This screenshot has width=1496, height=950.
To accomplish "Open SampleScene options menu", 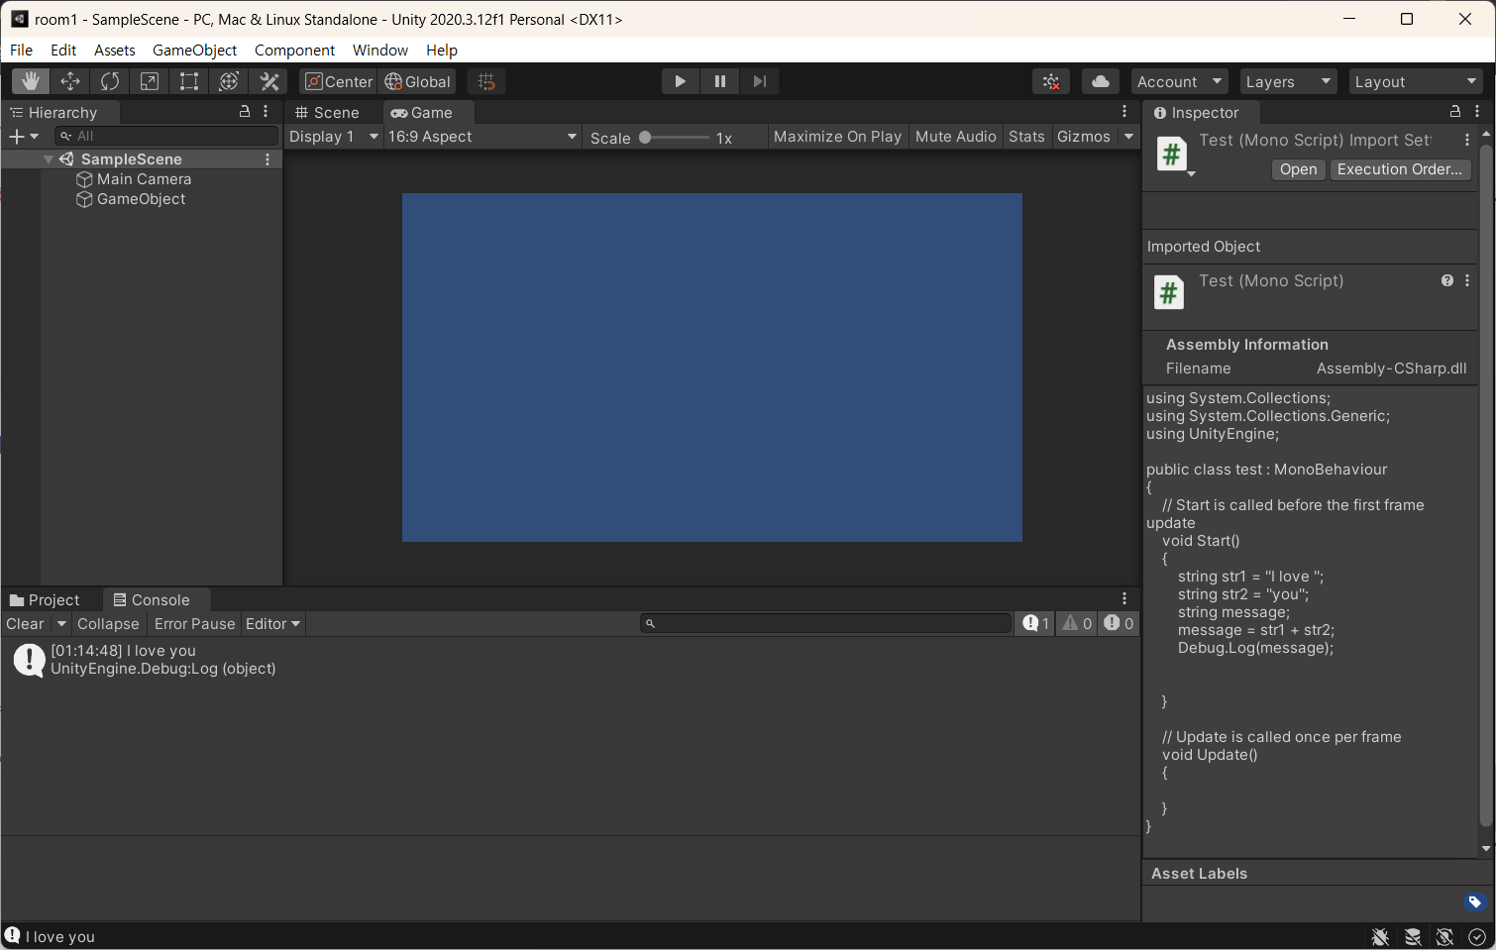I will [x=267, y=159].
